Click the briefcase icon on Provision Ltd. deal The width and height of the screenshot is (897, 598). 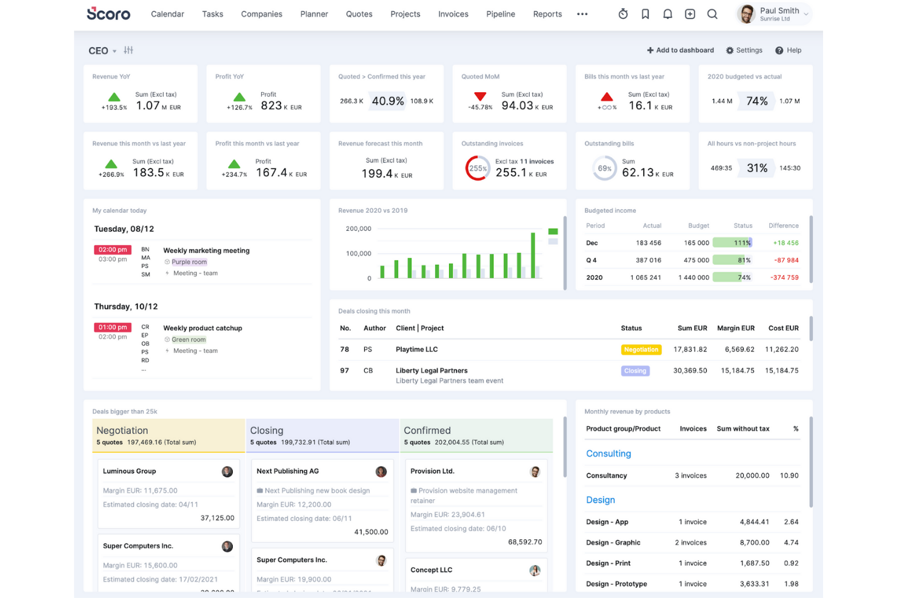coord(413,490)
